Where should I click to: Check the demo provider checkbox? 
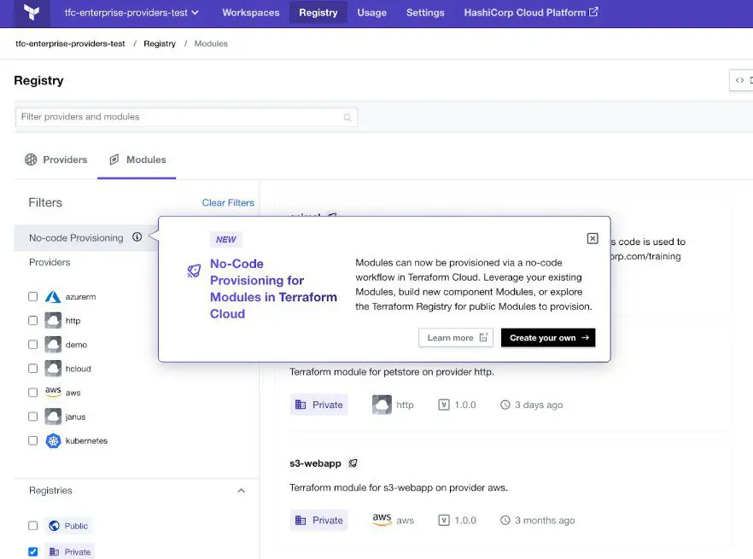click(32, 345)
